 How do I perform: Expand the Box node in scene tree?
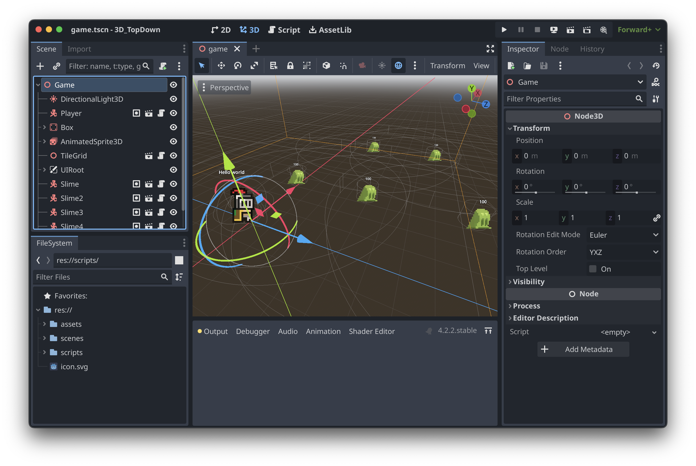coord(45,127)
